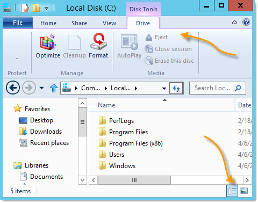The image size is (258, 203).
Task: Go up one level with the Up arrow
Action: click(x=54, y=88)
